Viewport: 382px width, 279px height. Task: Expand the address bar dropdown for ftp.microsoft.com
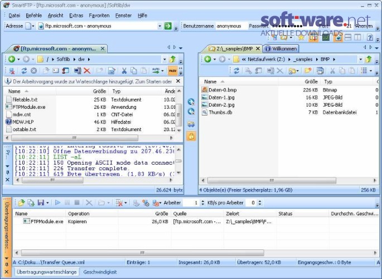tap(159, 26)
